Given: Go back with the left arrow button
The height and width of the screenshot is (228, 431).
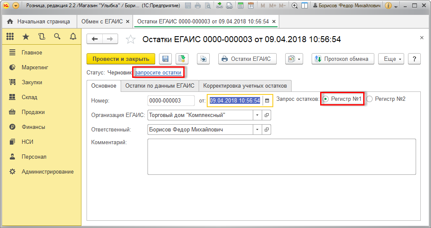Looking at the screenshot, I should pyautogui.click(x=95, y=39).
